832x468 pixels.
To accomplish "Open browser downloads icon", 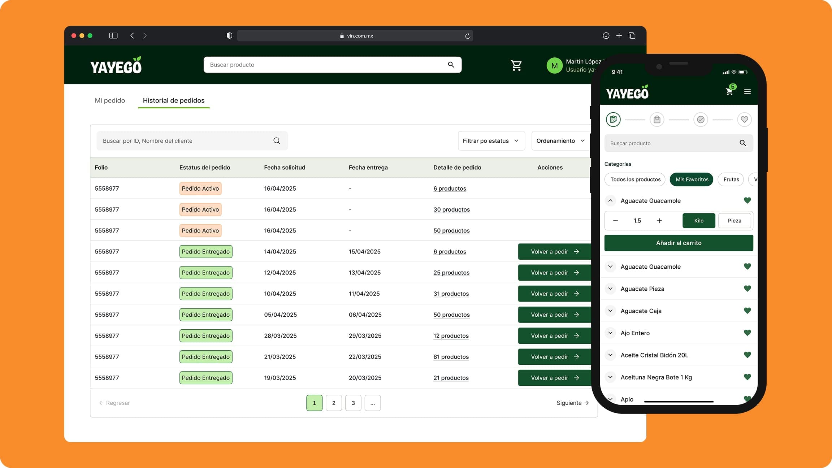I will coord(606,35).
